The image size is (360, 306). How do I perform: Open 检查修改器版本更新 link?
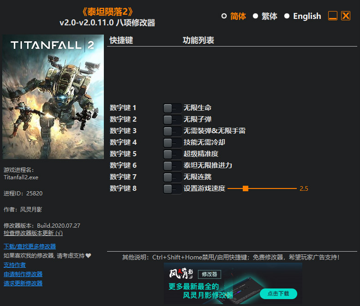point(33,233)
